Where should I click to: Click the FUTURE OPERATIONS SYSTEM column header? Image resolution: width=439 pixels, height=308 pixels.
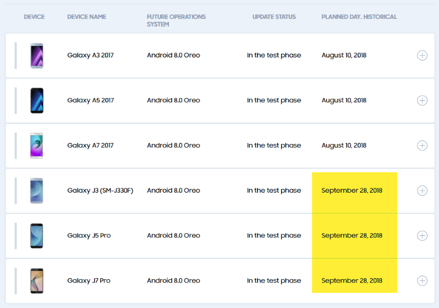click(x=177, y=20)
